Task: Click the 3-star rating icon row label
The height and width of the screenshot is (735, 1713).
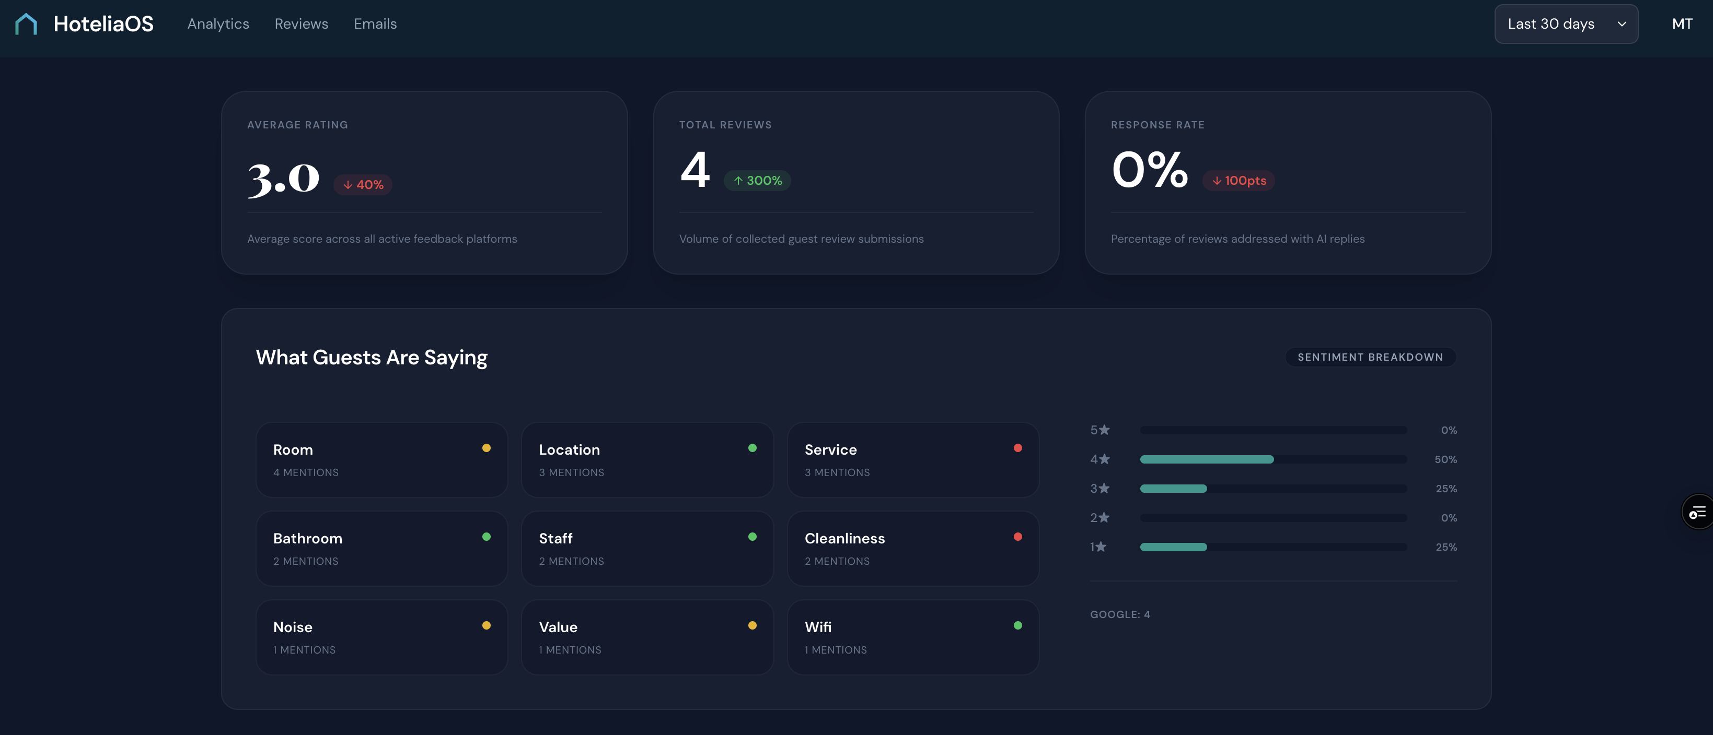Action: pyautogui.click(x=1100, y=489)
